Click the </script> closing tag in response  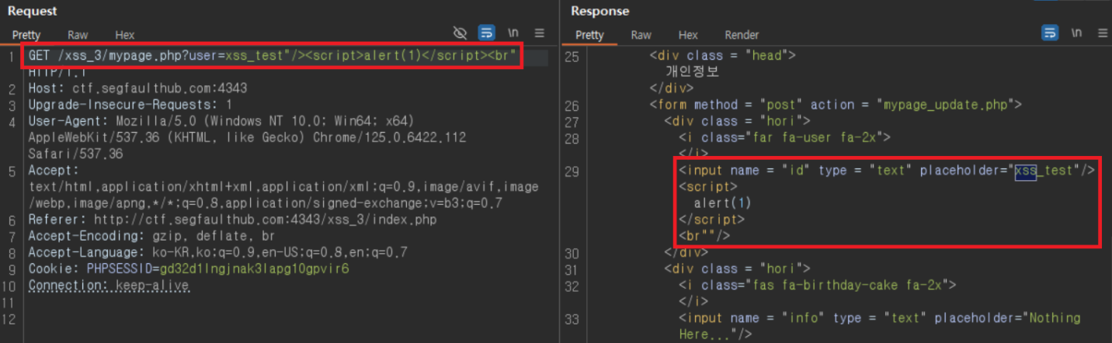(x=711, y=220)
